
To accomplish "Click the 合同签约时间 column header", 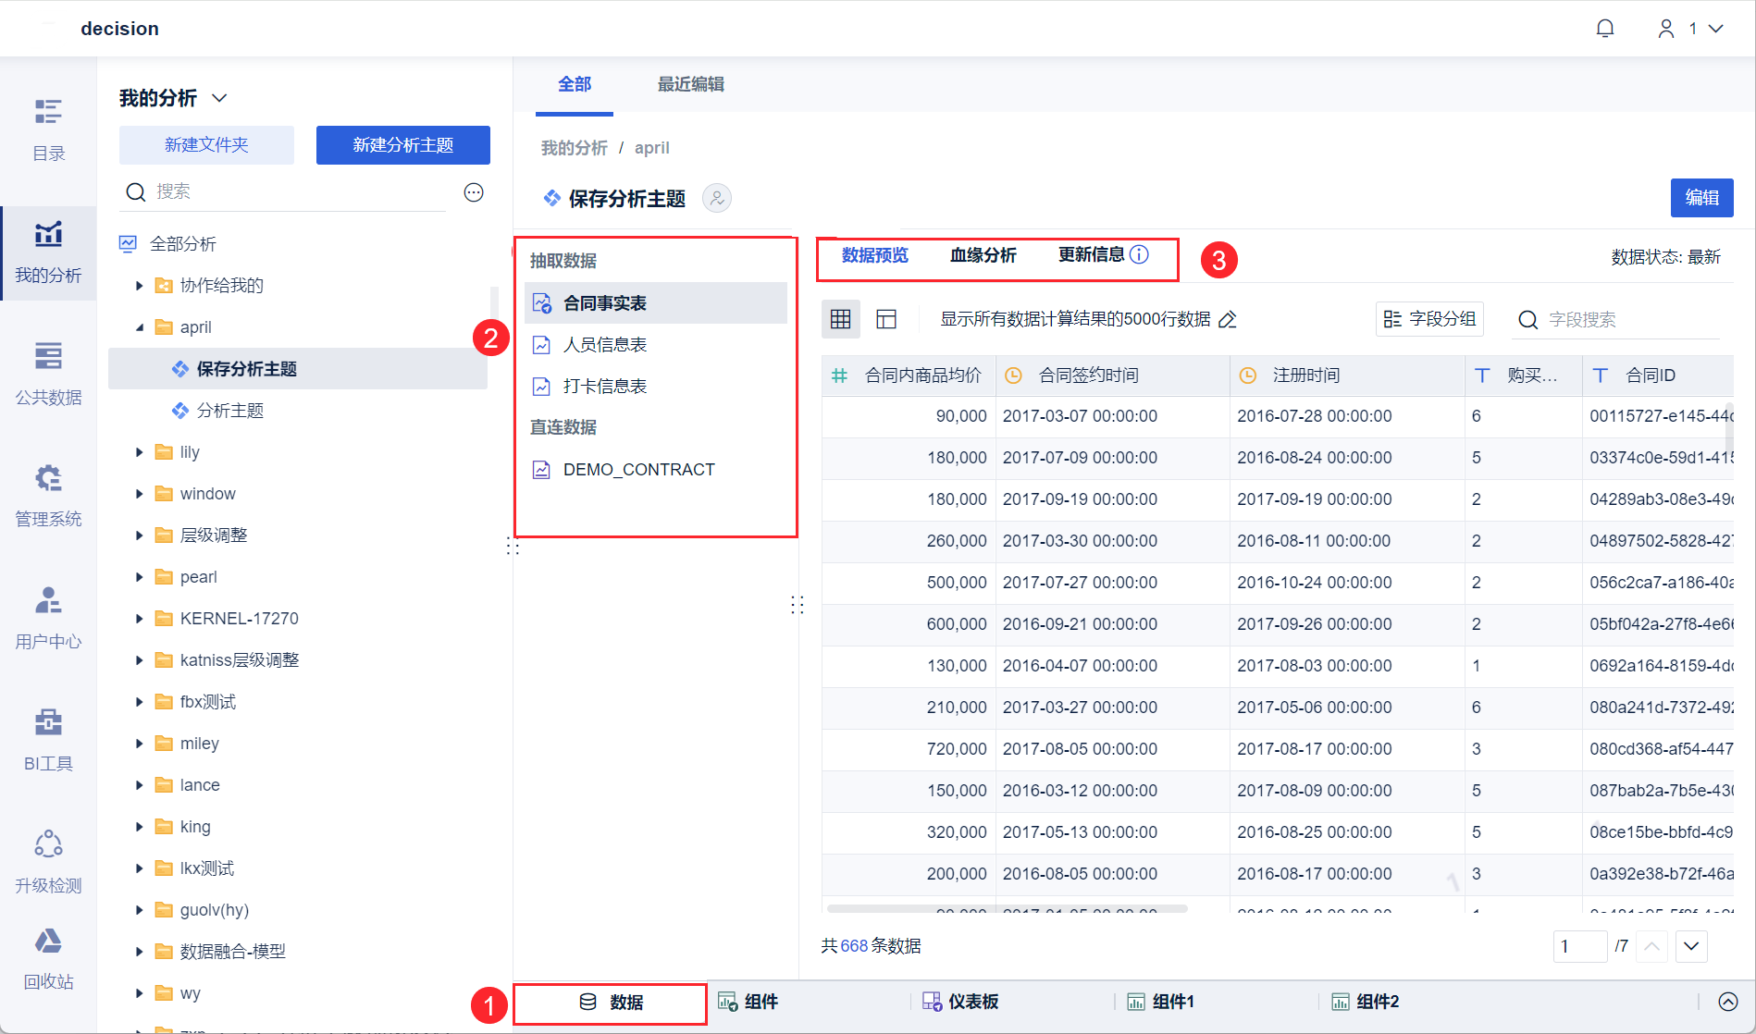I will tap(1113, 375).
